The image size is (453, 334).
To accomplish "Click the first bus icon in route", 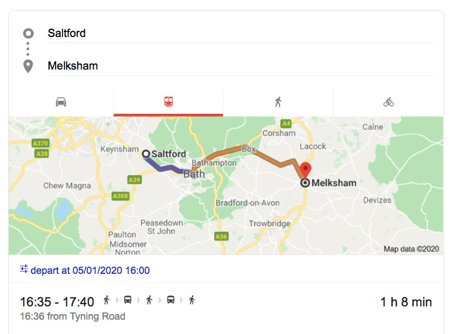I will pyautogui.click(x=127, y=300).
